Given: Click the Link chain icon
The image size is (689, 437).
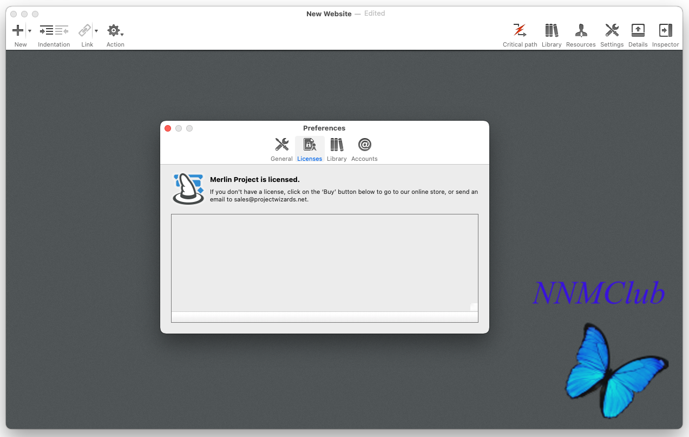Looking at the screenshot, I should tap(85, 30).
